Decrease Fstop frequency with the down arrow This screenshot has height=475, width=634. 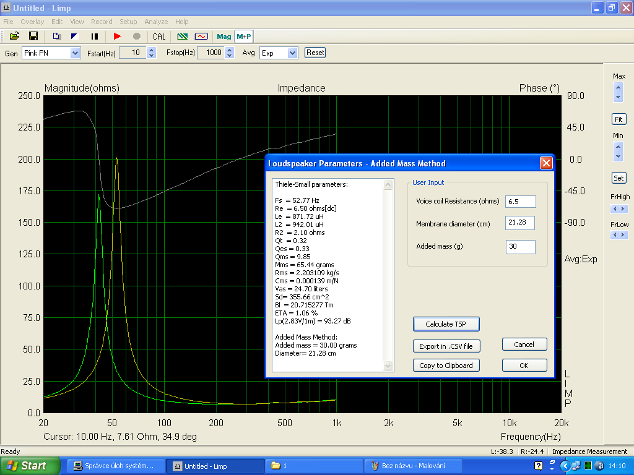pyautogui.click(x=229, y=56)
